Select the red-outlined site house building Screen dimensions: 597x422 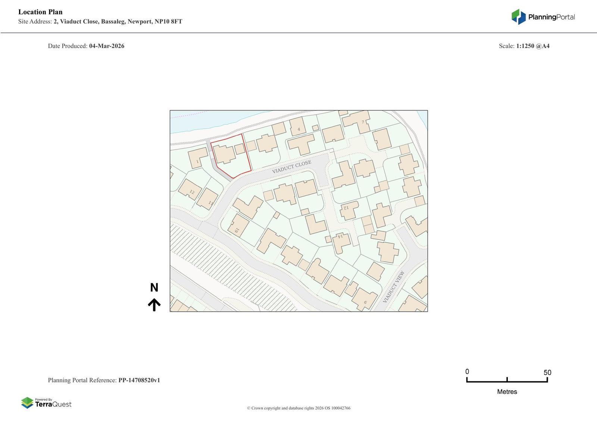(224, 154)
